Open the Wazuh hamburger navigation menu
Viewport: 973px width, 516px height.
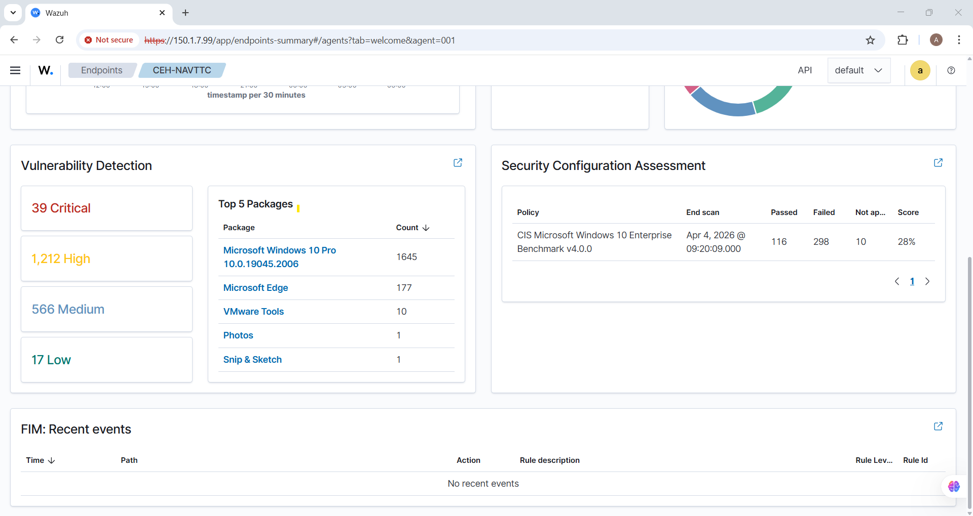pos(15,70)
